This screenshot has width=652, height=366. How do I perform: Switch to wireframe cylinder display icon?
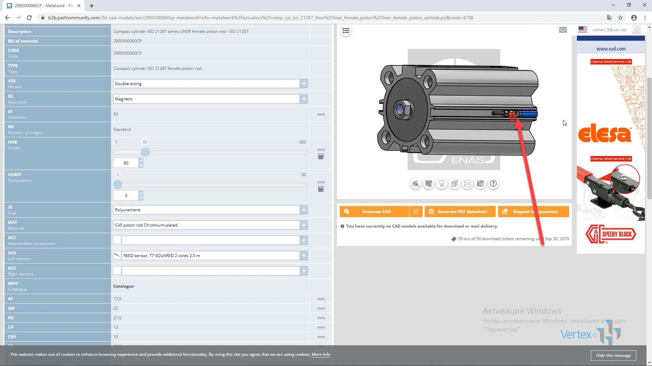[467, 184]
